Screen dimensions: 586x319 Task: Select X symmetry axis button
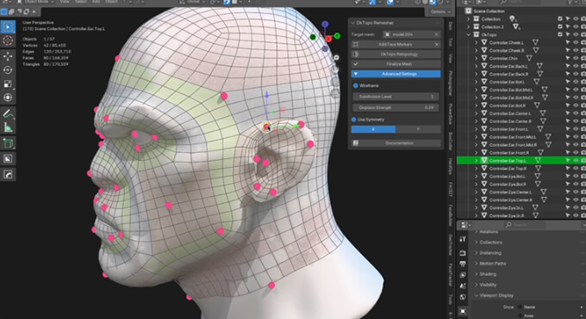[x=373, y=129]
